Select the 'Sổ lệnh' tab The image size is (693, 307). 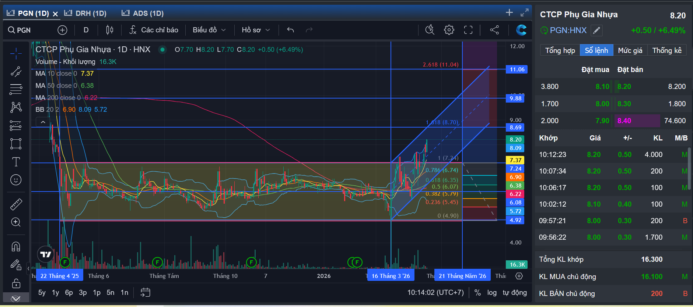coord(596,50)
